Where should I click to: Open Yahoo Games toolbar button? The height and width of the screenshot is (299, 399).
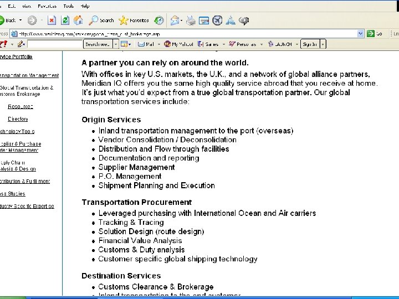pos(208,44)
